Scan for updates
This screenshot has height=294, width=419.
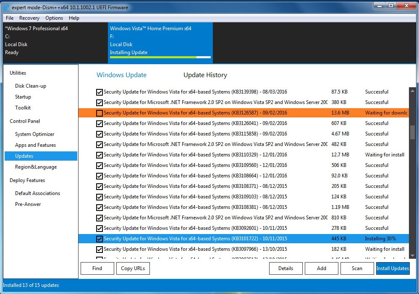click(x=357, y=268)
